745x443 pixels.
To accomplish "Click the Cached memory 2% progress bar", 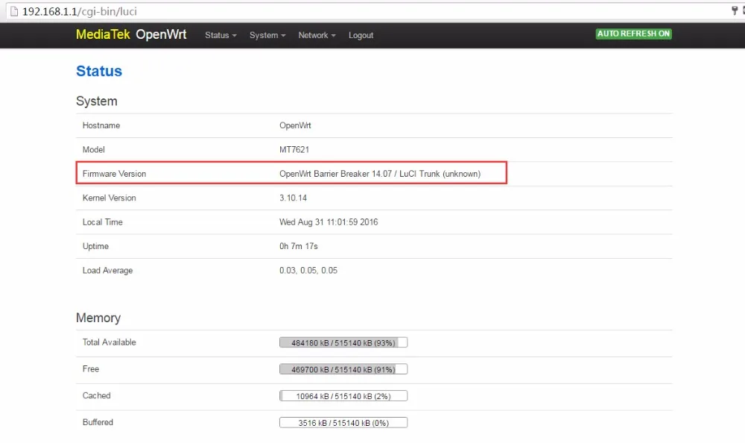I will [x=343, y=396].
